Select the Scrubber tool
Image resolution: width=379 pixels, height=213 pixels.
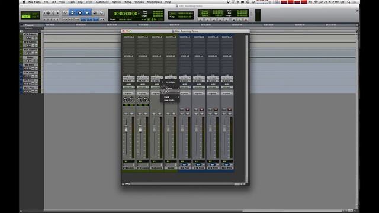(x=95, y=13)
